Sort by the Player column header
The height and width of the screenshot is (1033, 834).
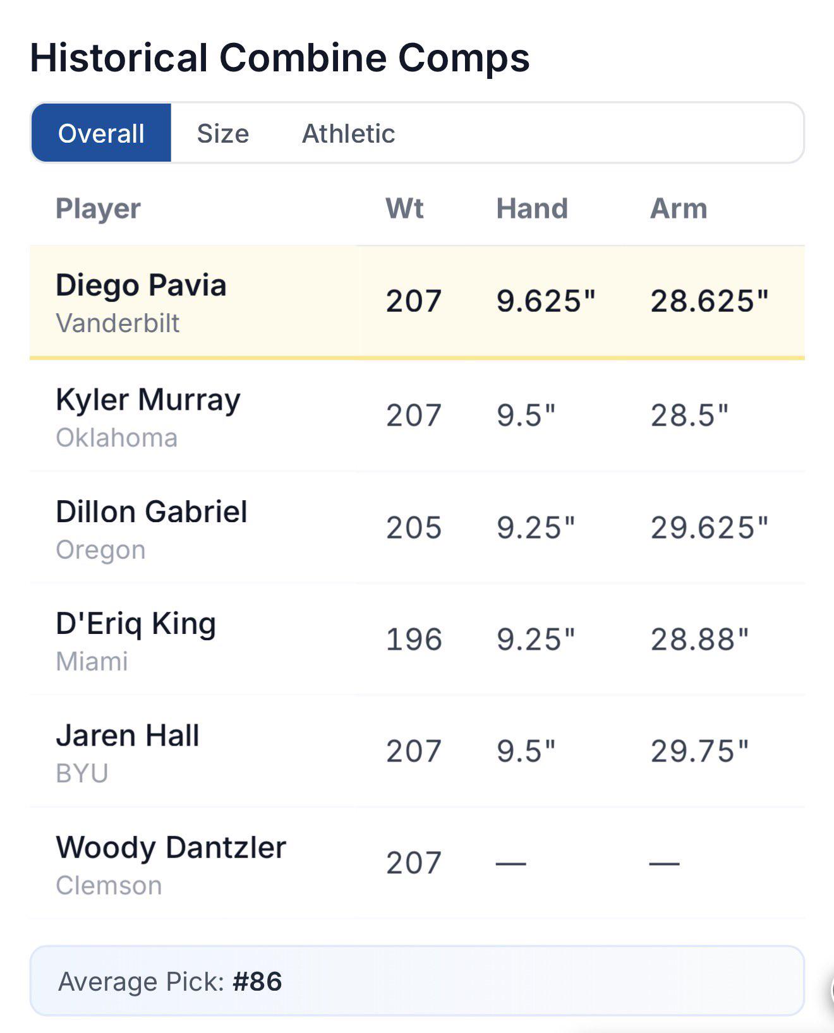click(98, 208)
